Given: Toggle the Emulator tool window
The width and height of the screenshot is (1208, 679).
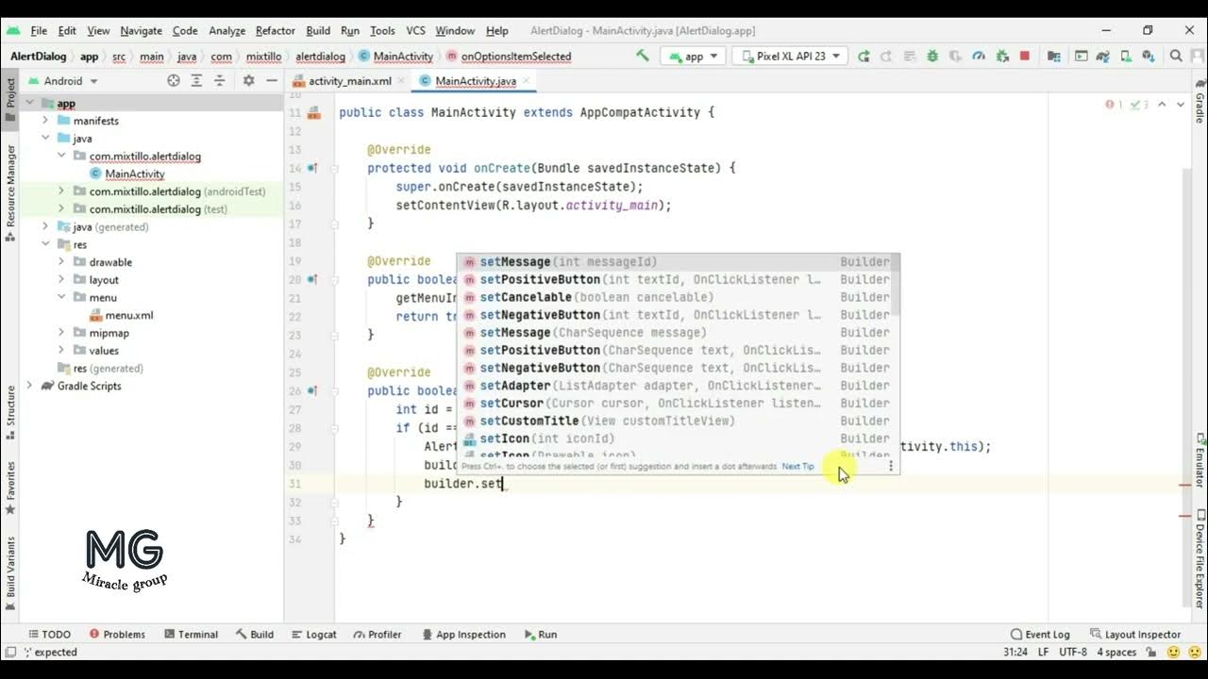Looking at the screenshot, I should (x=1200, y=461).
